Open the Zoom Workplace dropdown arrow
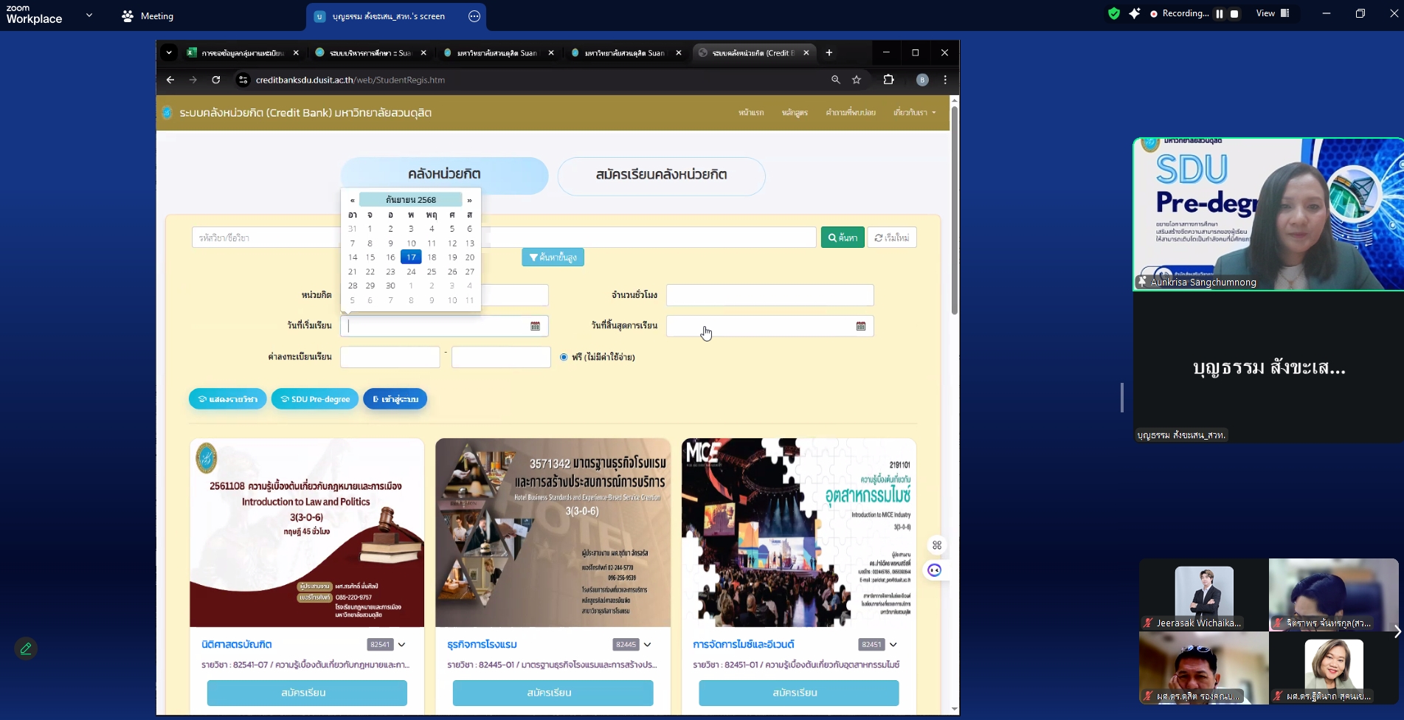1404x720 pixels. [x=89, y=15]
